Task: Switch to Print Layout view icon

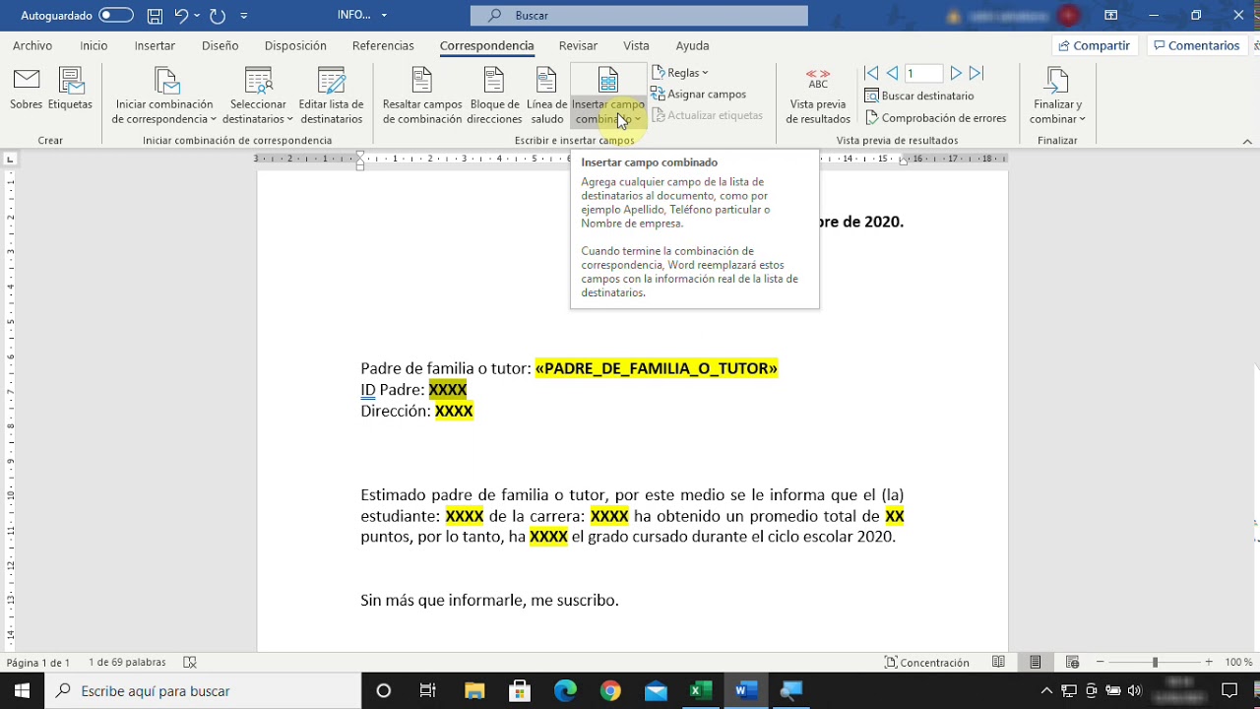Action: coord(1036,663)
